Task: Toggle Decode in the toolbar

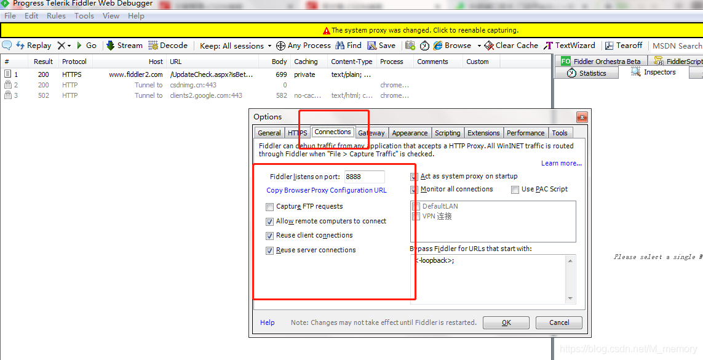Action: point(168,46)
